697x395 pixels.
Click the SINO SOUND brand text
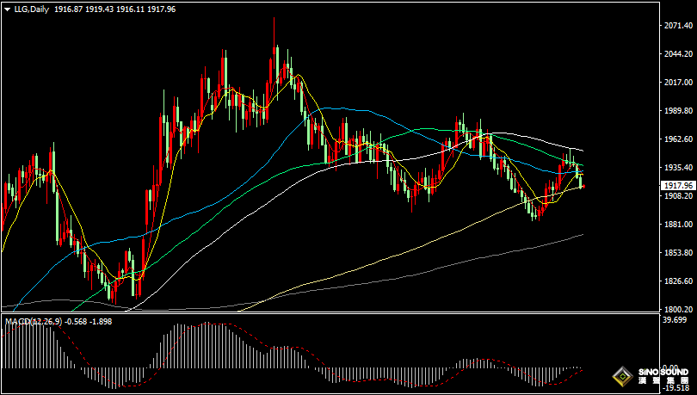pyautogui.click(x=663, y=372)
